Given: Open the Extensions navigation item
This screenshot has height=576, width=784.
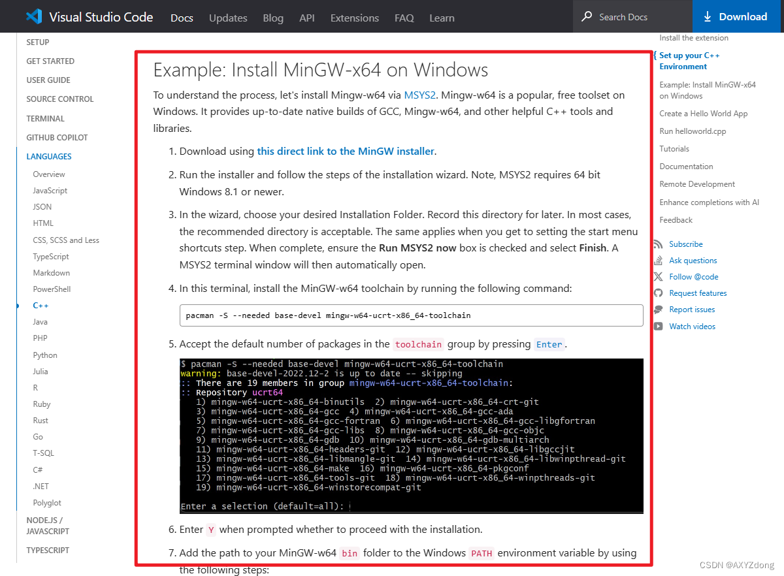Looking at the screenshot, I should pos(355,18).
